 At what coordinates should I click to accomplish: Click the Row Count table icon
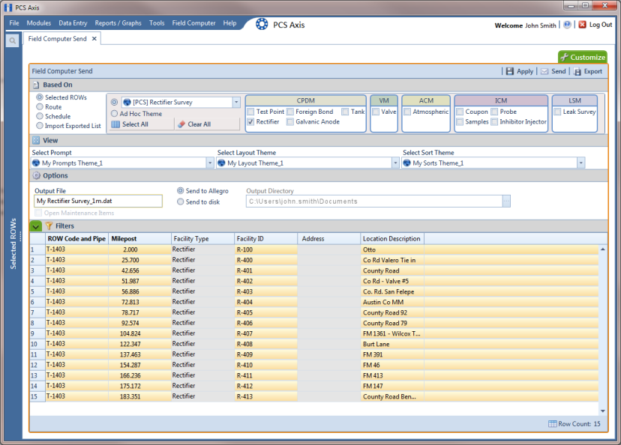coord(553,423)
